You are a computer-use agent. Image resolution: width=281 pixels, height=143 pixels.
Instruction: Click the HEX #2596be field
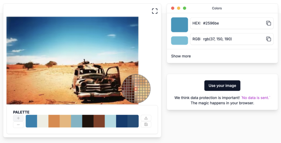coord(232,23)
